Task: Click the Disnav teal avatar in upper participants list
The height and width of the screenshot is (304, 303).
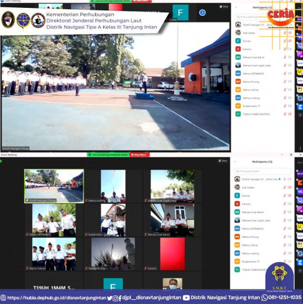Action: [x=238, y=41]
